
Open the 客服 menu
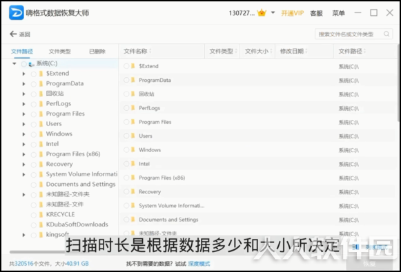(x=316, y=13)
